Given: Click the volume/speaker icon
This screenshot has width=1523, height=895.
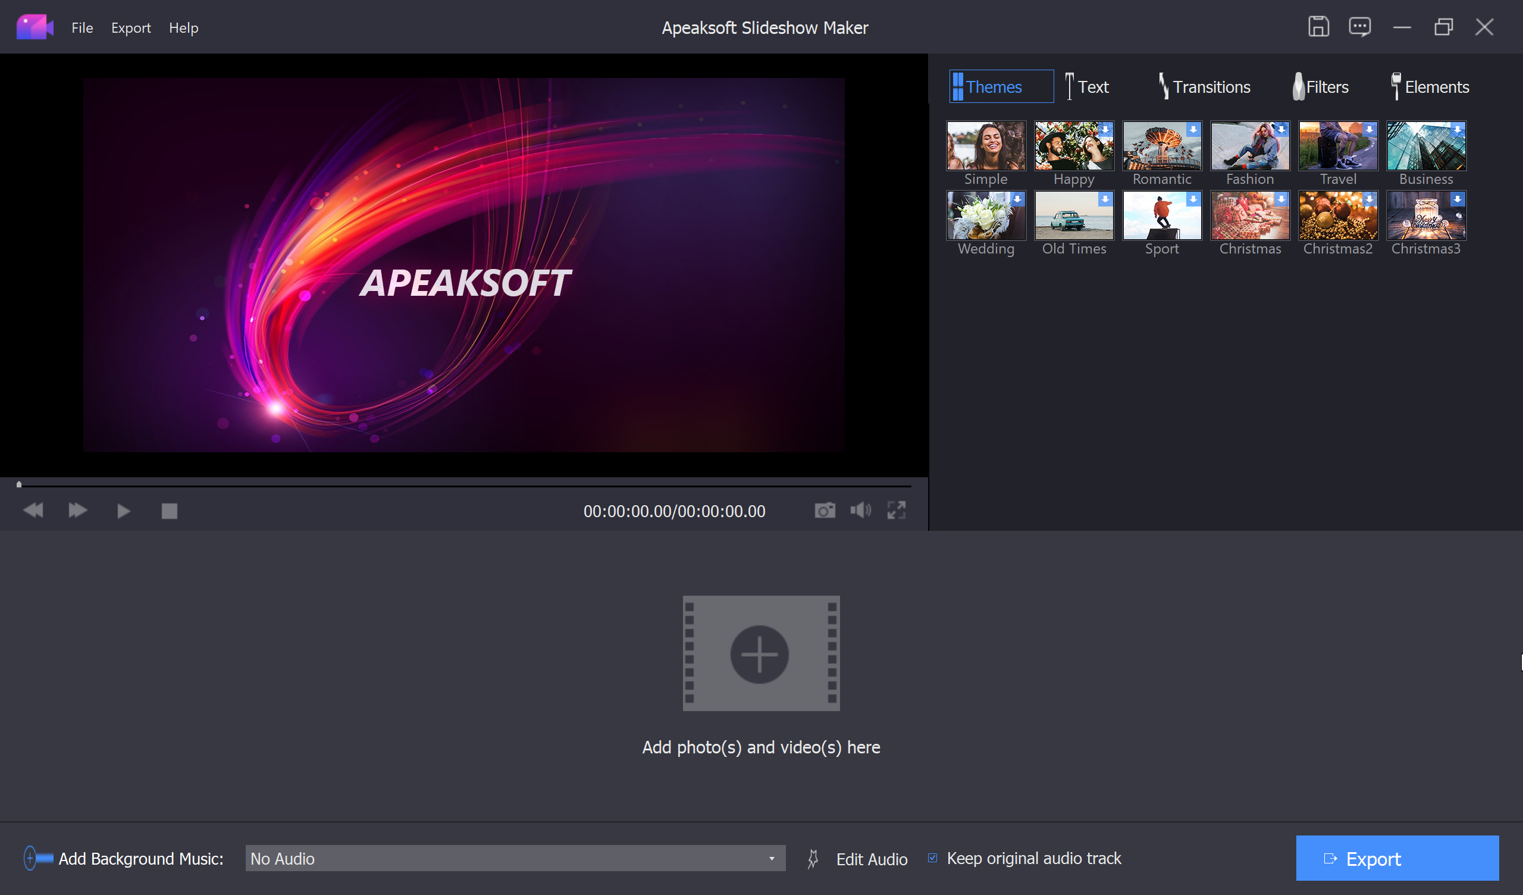Looking at the screenshot, I should pyautogui.click(x=860, y=509).
